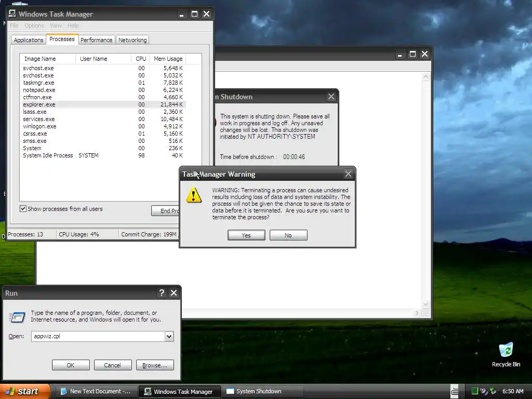The image size is (532, 399).
Task: Click the on-screen keyboard tray icon
Action: coord(455,391)
